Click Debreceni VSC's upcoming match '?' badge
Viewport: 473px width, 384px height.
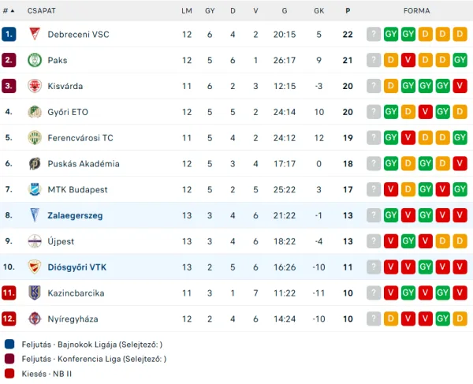tap(374, 34)
